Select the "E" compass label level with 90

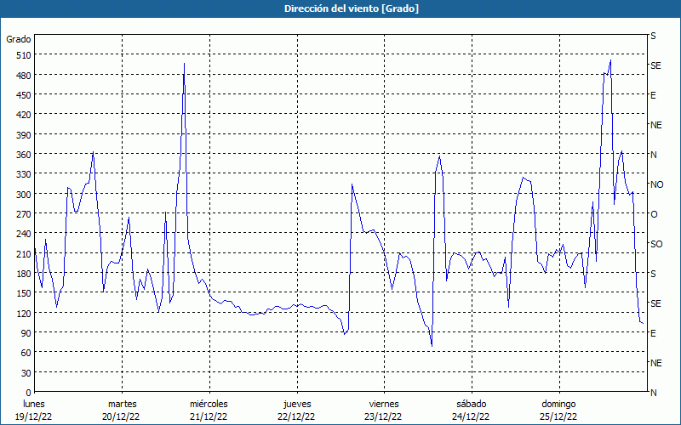(x=653, y=333)
